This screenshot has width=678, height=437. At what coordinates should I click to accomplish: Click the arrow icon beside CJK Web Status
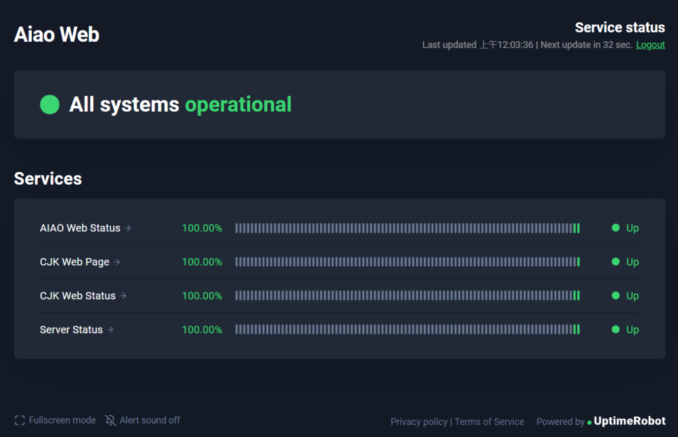123,296
